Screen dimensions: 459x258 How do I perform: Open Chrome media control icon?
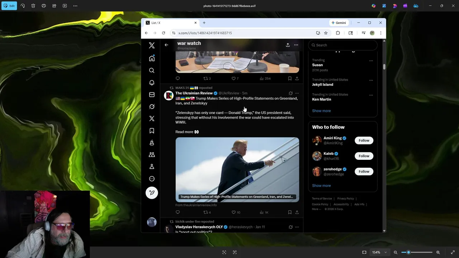(363, 33)
